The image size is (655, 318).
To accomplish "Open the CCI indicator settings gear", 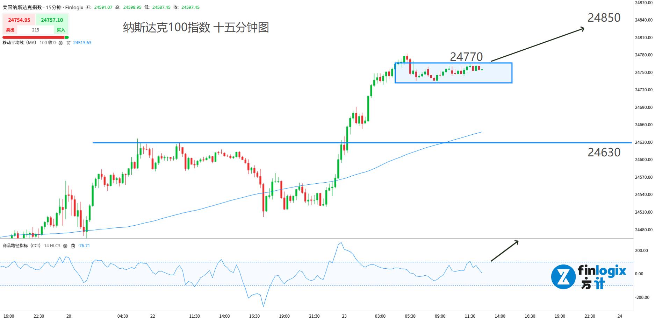I will click(x=65, y=246).
